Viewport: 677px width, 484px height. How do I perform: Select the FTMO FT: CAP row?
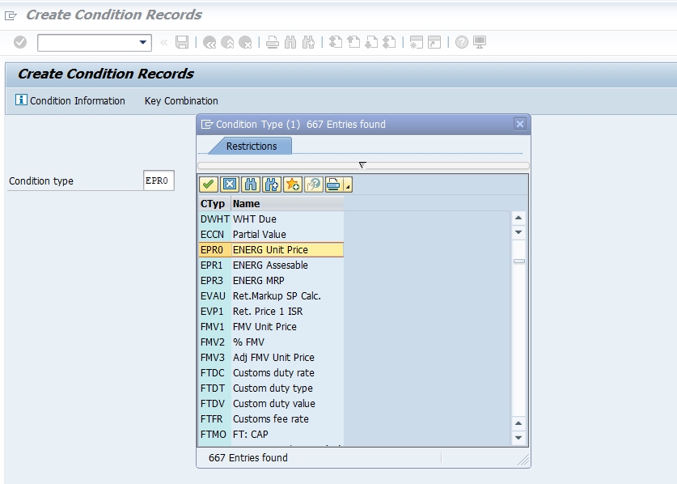[271, 435]
